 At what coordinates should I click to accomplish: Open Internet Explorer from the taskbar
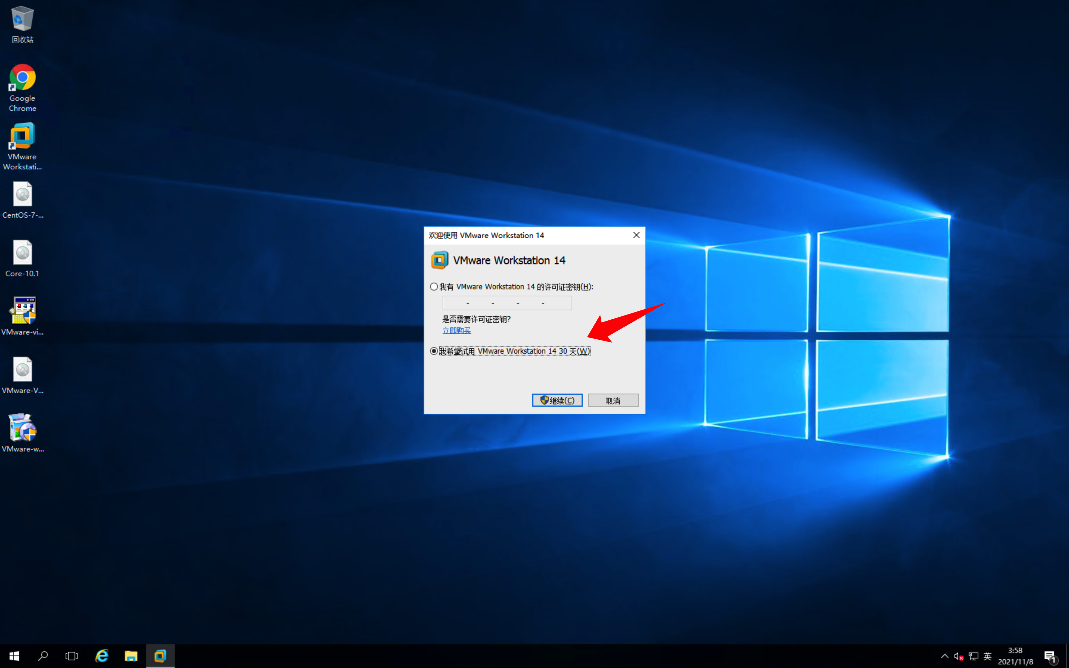pyautogui.click(x=102, y=656)
